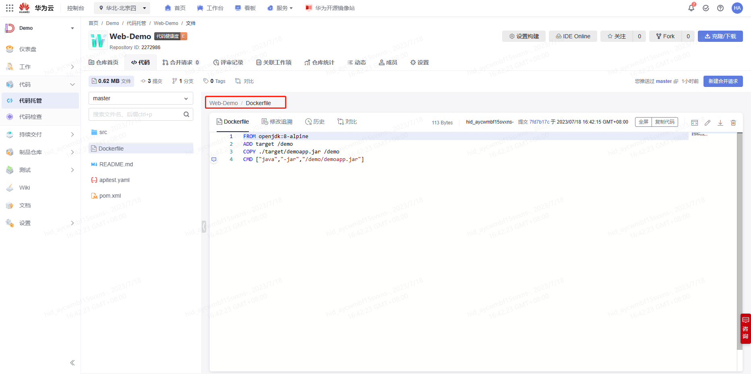Click the task checkmark icon in header
The image size is (751, 374).
click(706, 8)
